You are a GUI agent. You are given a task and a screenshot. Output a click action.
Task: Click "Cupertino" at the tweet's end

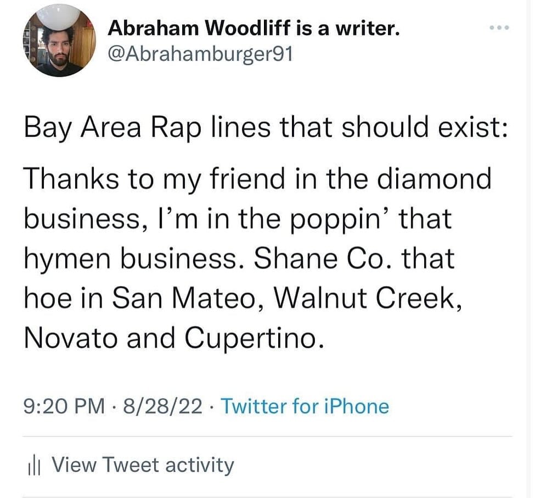(250, 338)
